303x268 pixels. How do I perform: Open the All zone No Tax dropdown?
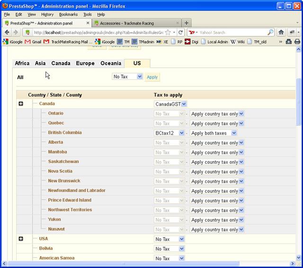(x=127, y=76)
